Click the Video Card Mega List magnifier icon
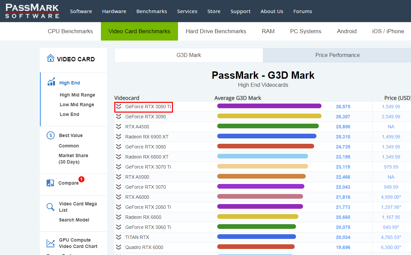The height and width of the screenshot is (255, 411). pos(51,207)
